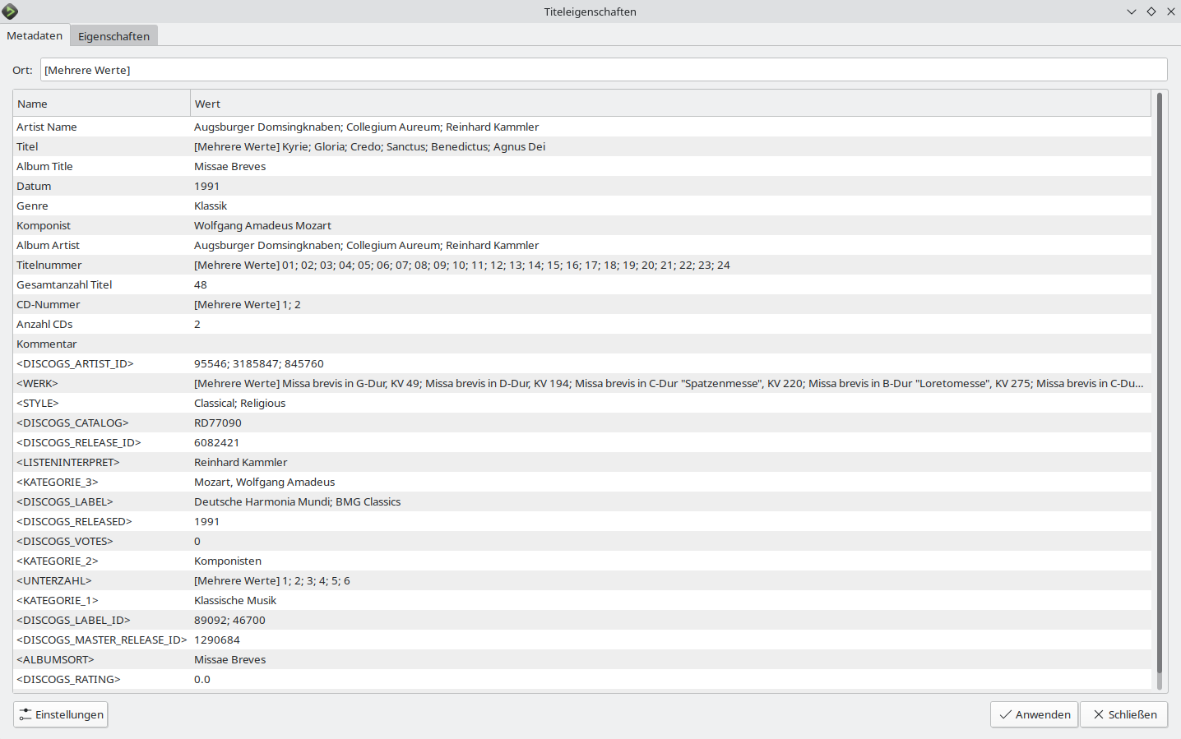Select the <UNTERZAHL> row
Image resolution: width=1181 pixels, height=739 pixels.
(582, 580)
